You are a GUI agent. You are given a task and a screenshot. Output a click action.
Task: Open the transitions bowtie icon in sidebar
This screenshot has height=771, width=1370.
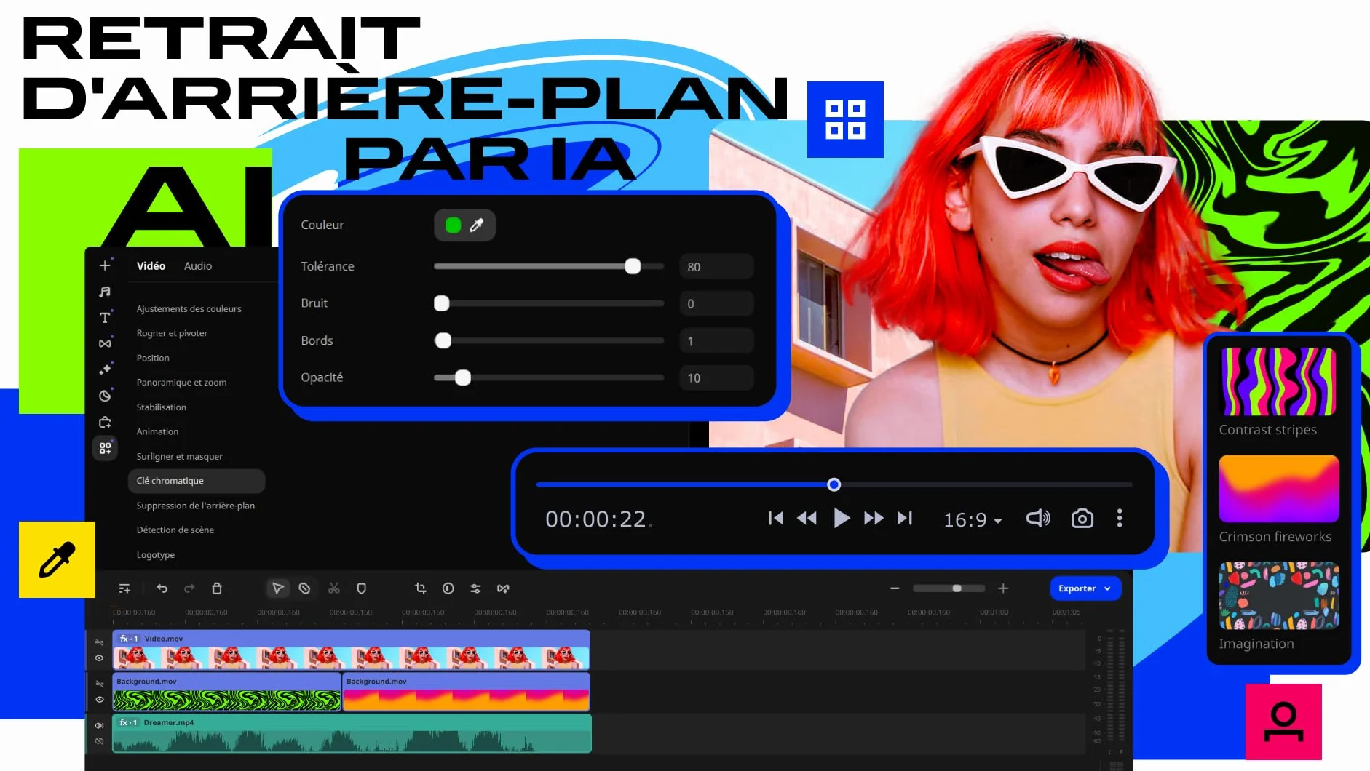(x=105, y=343)
